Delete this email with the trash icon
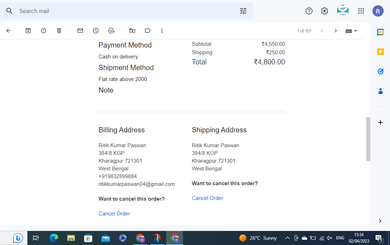The width and height of the screenshot is (390, 245). click(x=59, y=31)
